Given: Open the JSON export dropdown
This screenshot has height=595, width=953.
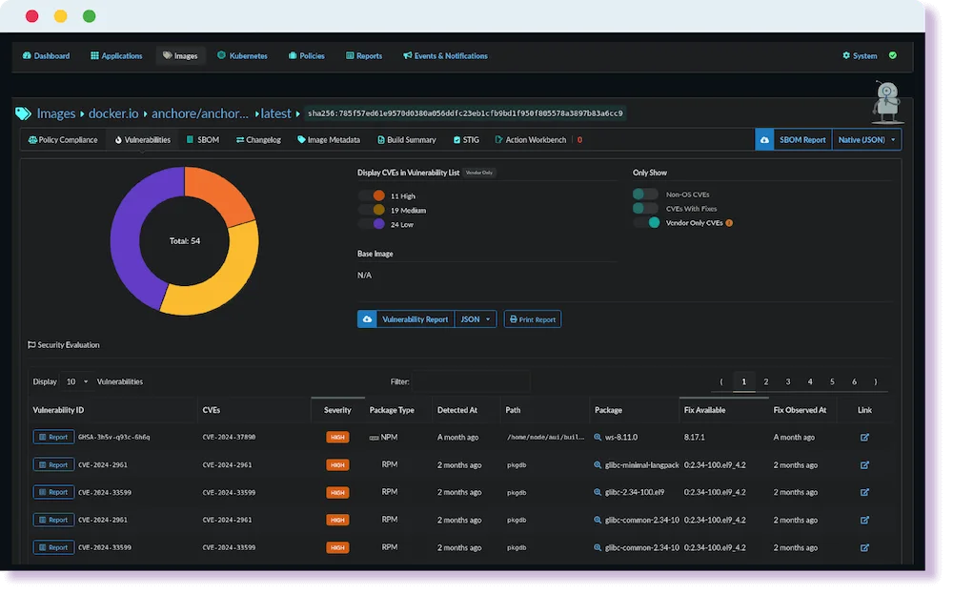Looking at the screenshot, I should coord(476,318).
